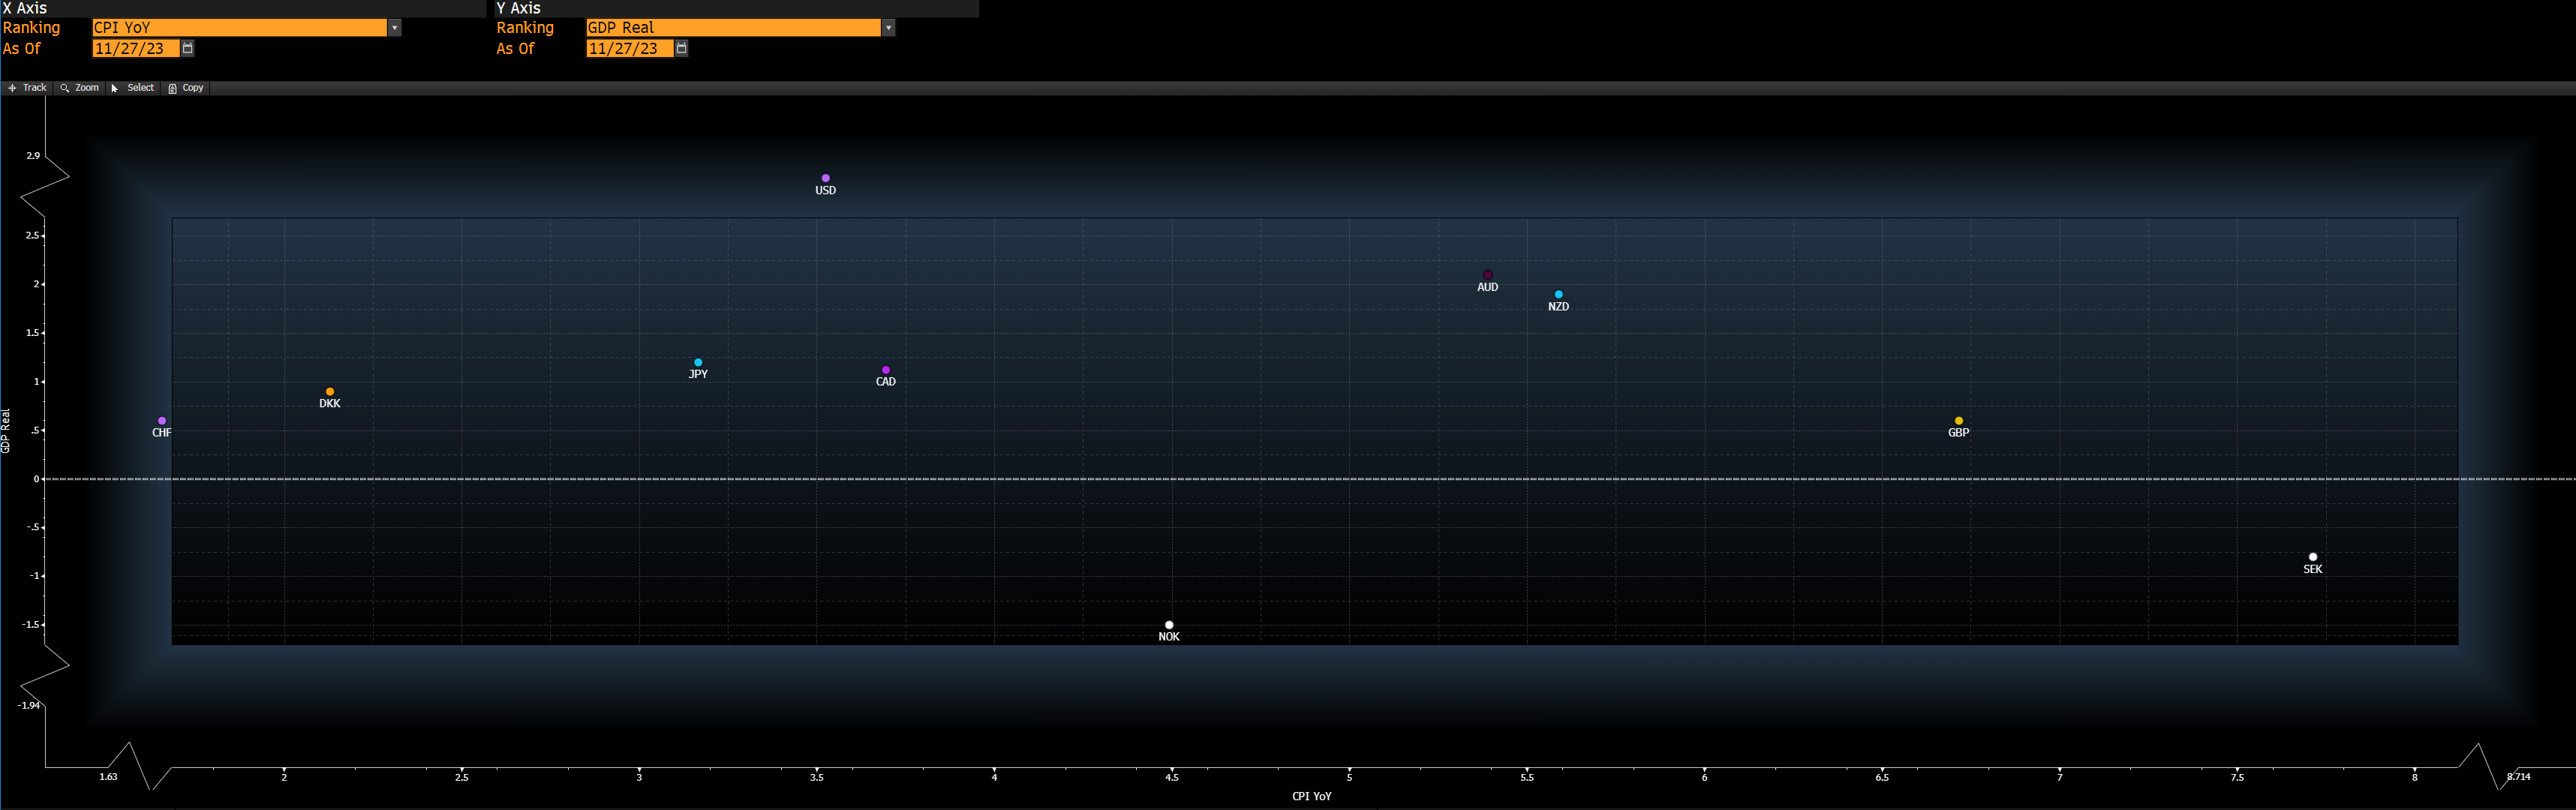Select the DKK data point

click(330, 392)
